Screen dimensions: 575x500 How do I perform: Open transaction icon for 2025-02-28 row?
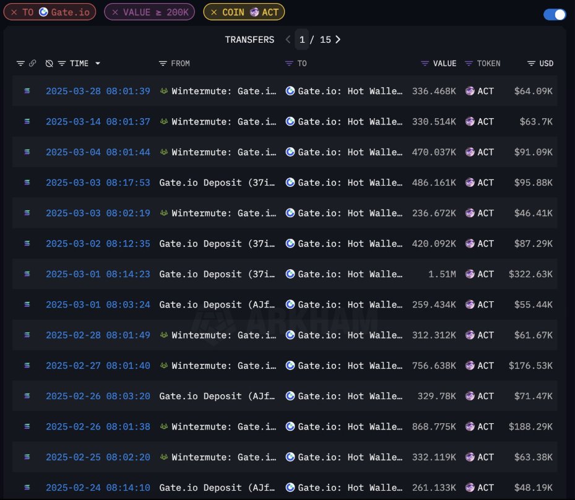(27, 335)
